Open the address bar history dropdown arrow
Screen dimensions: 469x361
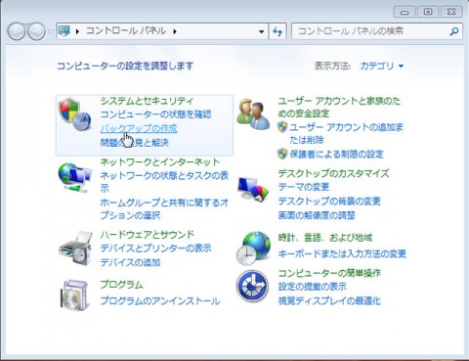tap(261, 31)
